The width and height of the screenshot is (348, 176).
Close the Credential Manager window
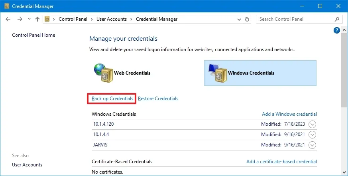click(x=338, y=6)
